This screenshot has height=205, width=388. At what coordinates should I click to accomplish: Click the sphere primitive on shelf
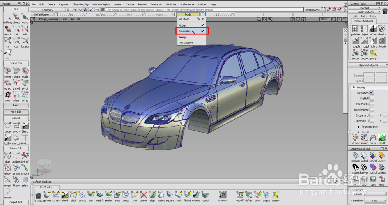click(47, 195)
